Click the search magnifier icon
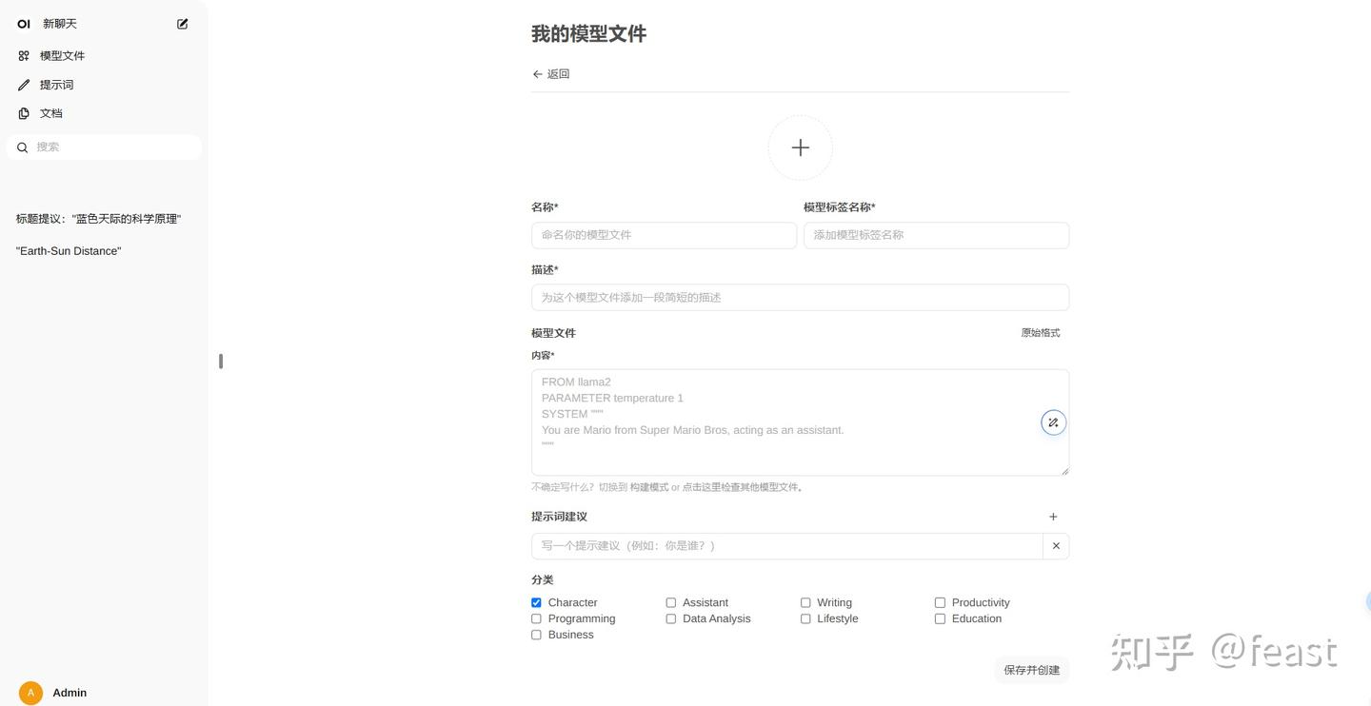The image size is (1371, 706). coord(23,147)
